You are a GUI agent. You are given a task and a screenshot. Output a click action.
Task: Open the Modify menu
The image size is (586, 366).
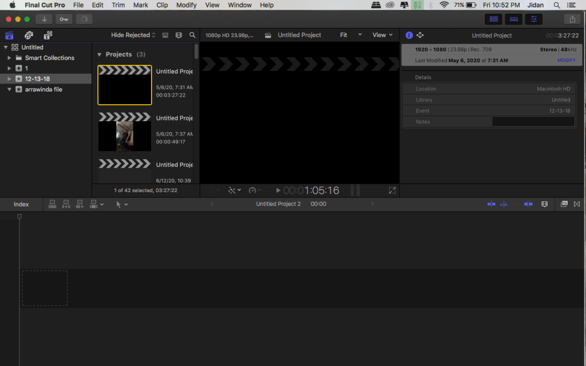186,5
